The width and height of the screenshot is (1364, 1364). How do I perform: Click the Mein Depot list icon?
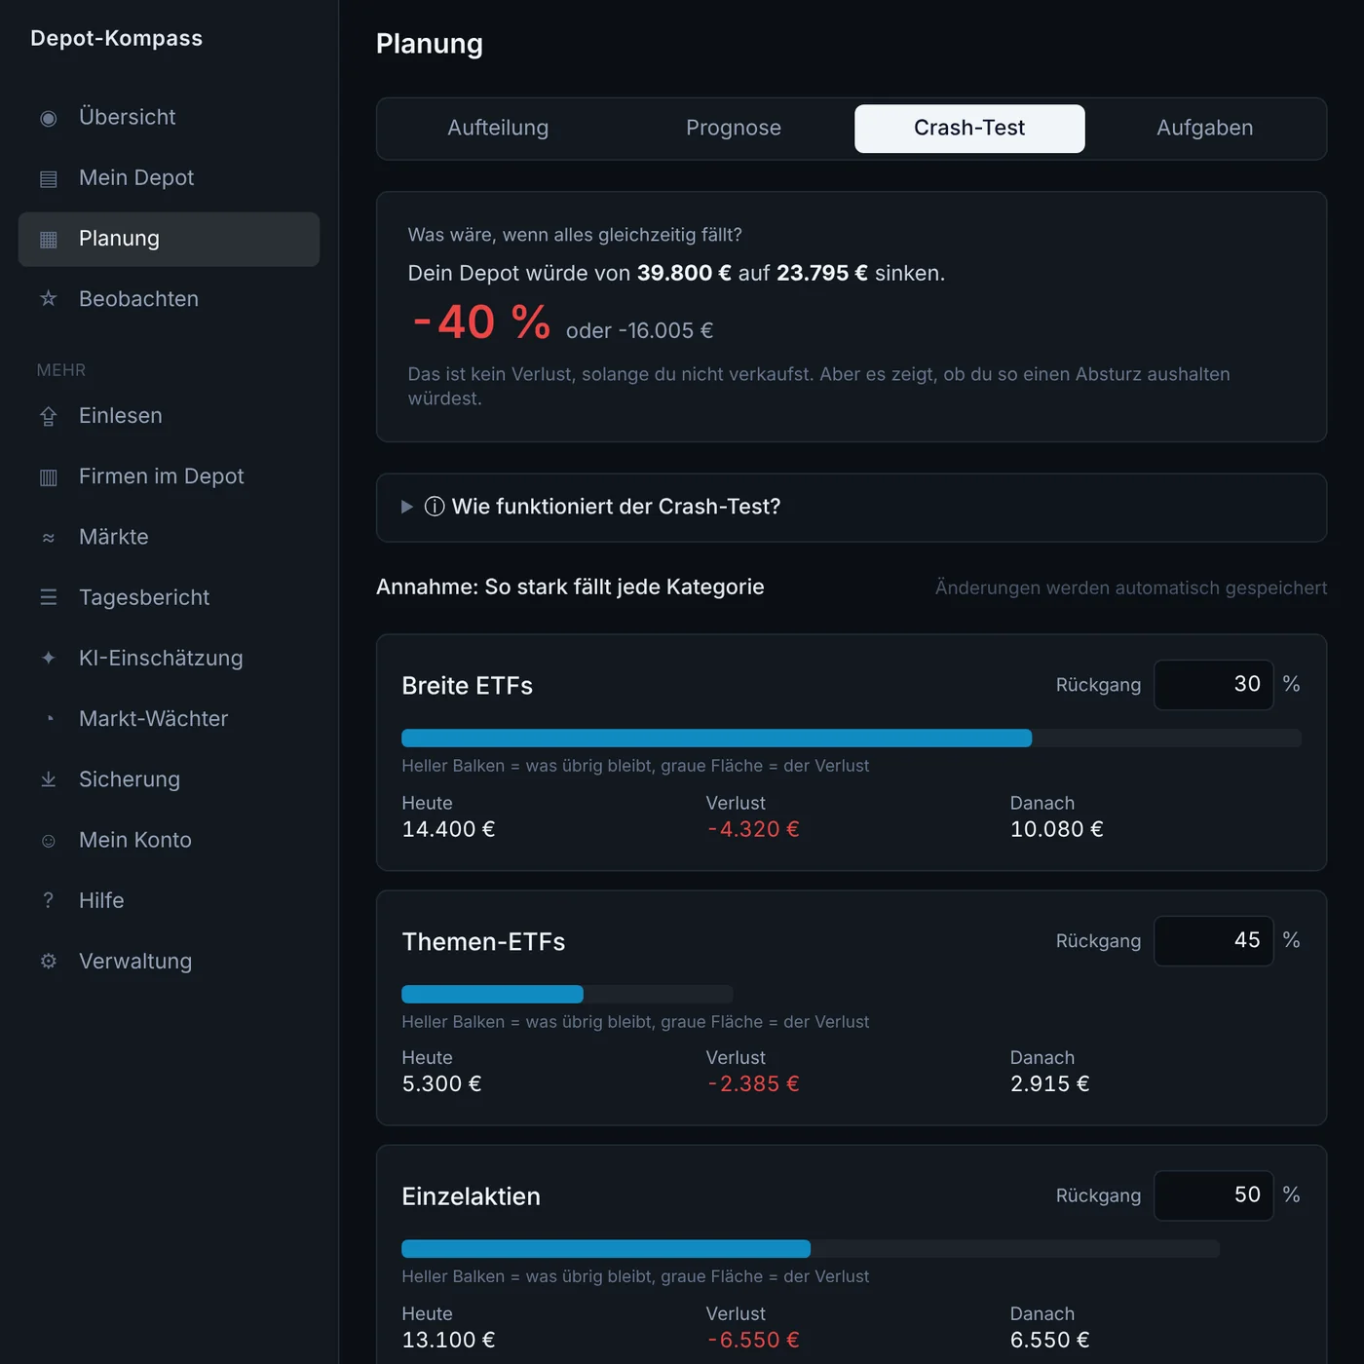(x=48, y=178)
